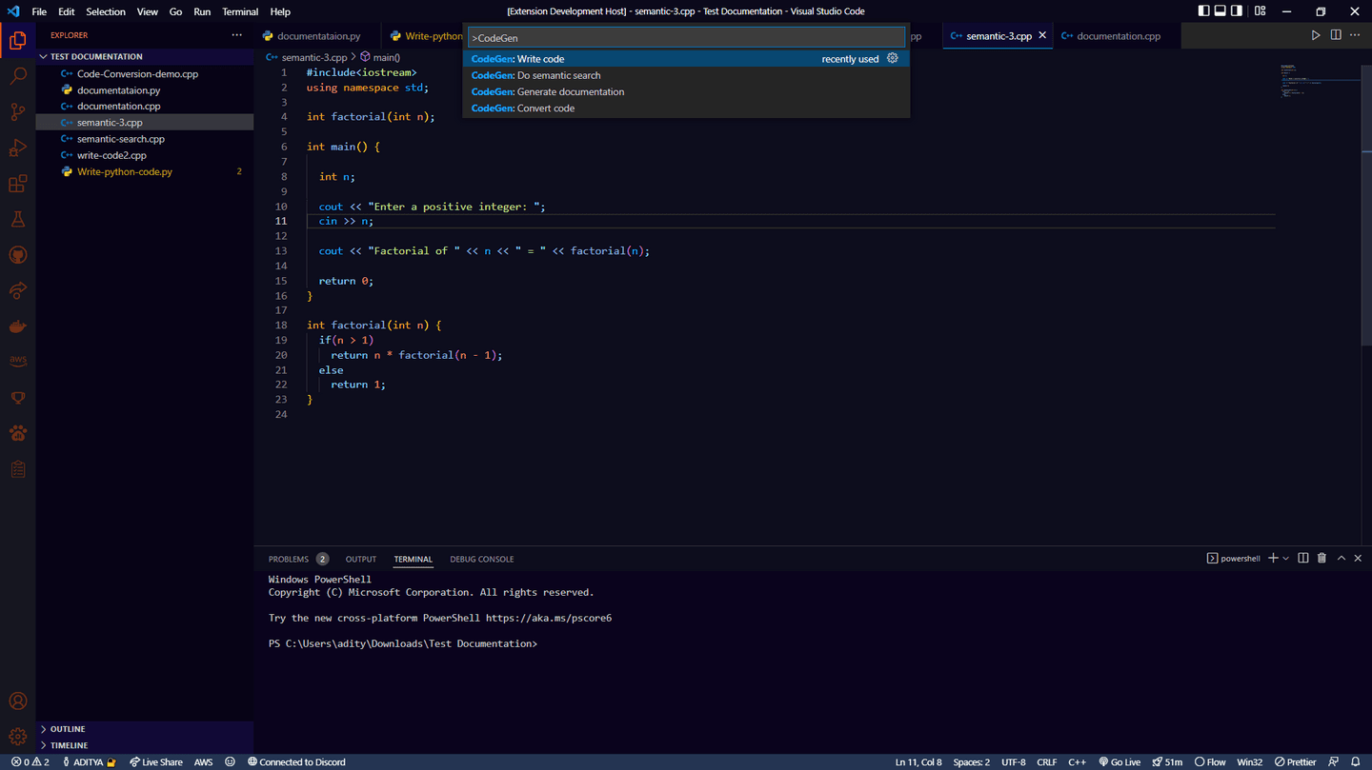Image resolution: width=1372 pixels, height=770 pixels.
Task: Customize Layout icon in title bar
Action: pos(1260,11)
